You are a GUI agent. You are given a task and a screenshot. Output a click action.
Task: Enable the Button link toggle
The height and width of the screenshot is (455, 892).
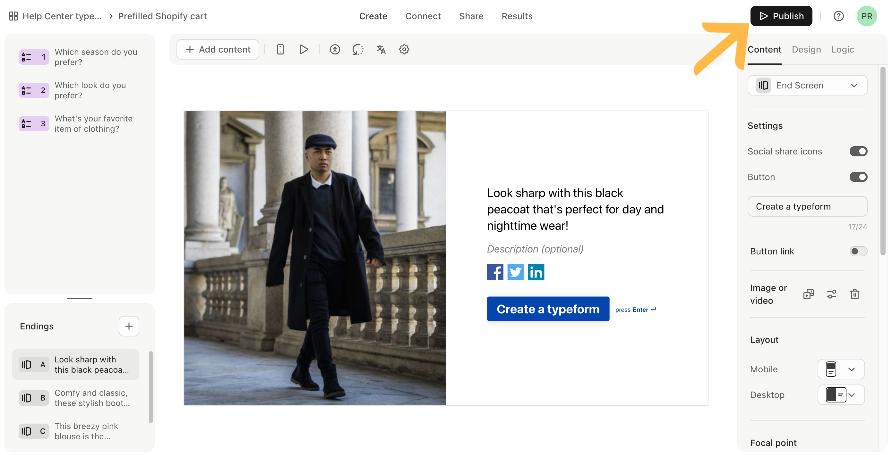[858, 251]
